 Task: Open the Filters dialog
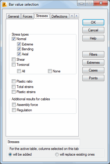pyautogui.click(x=93, y=54)
